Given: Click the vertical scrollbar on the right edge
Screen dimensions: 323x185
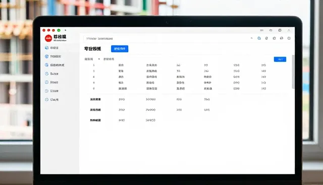Looking at the screenshot, I should (293, 72).
